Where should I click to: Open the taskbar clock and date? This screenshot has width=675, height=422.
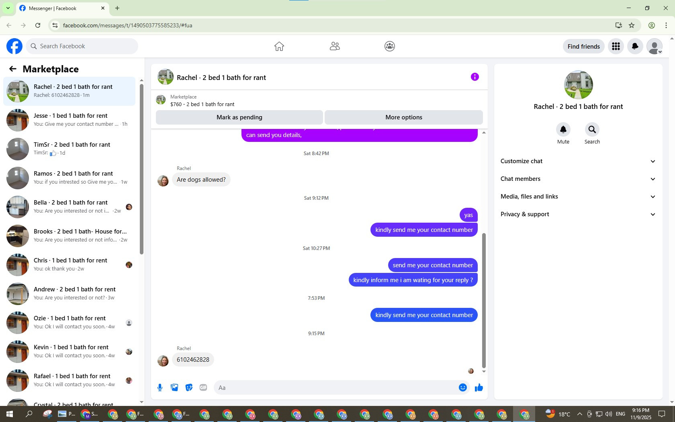coord(641,414)
